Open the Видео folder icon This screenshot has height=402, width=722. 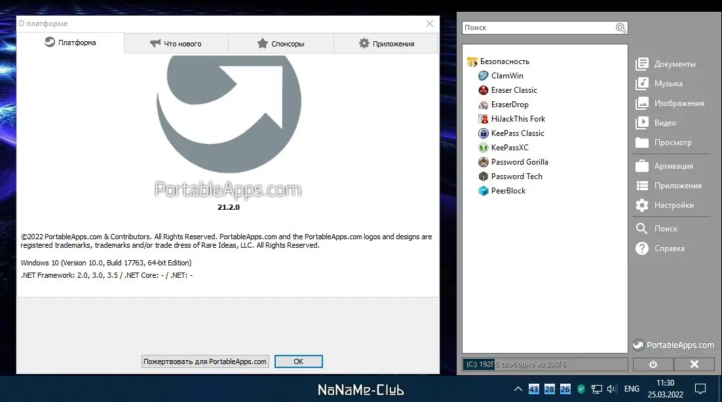[642, 123]
